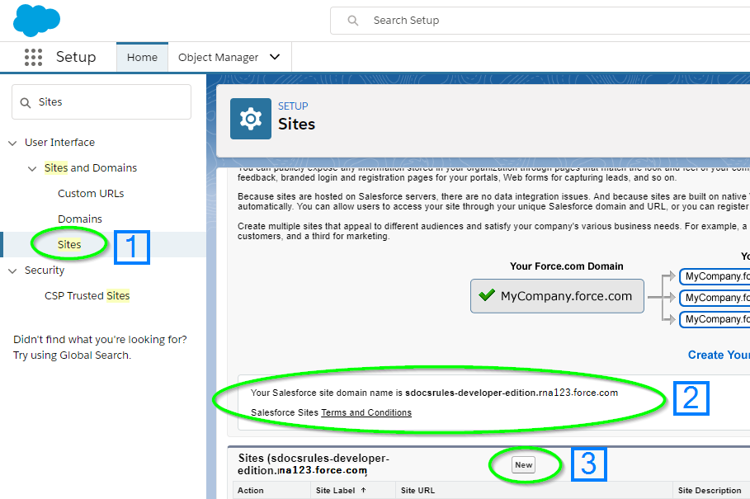Sort by the Site Label arrow
This screenshot has width=750, height=499.
click(364, 490)
